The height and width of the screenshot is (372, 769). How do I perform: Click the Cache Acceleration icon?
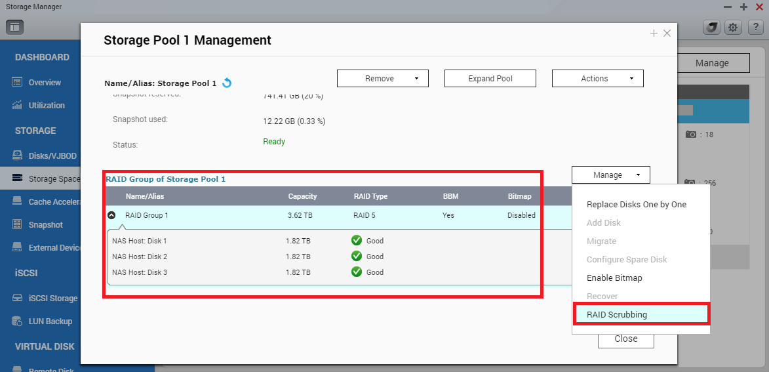(x=17, y=201)
